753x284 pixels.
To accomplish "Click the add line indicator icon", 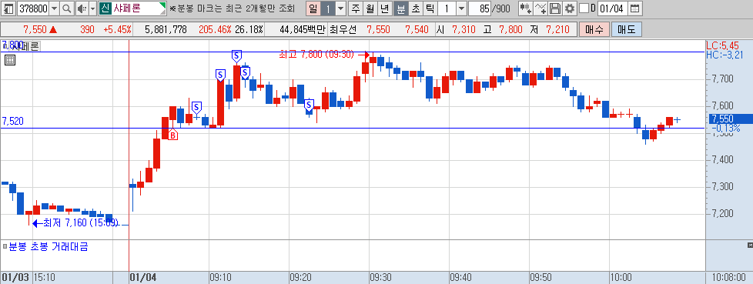I will click(x=540, y=8).
